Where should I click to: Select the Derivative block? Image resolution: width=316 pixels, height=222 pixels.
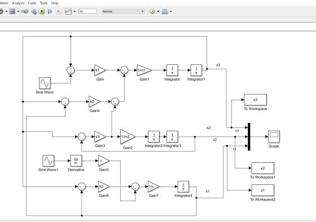point(76,161)
